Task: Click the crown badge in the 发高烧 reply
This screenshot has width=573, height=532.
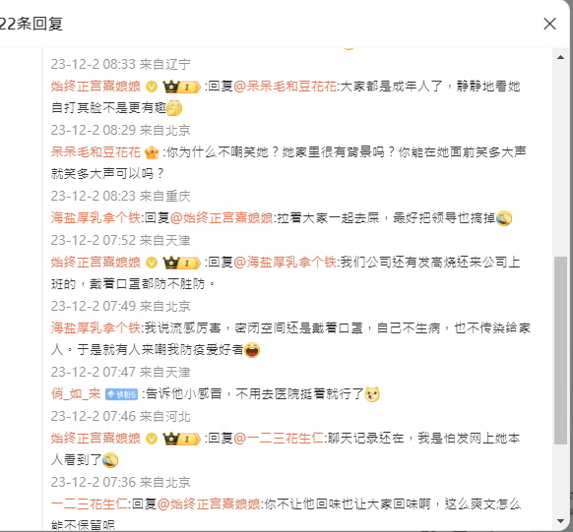Action: 181,263
